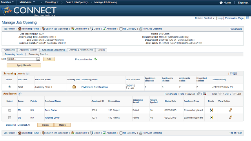Click the Primary Job briefcase icon
The height and width of the screenshot is (141, 251).
pyautogui.click(x=74, y=87)
